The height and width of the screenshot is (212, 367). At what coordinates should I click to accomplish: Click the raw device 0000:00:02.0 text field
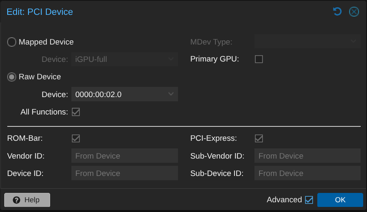(118, 94)
